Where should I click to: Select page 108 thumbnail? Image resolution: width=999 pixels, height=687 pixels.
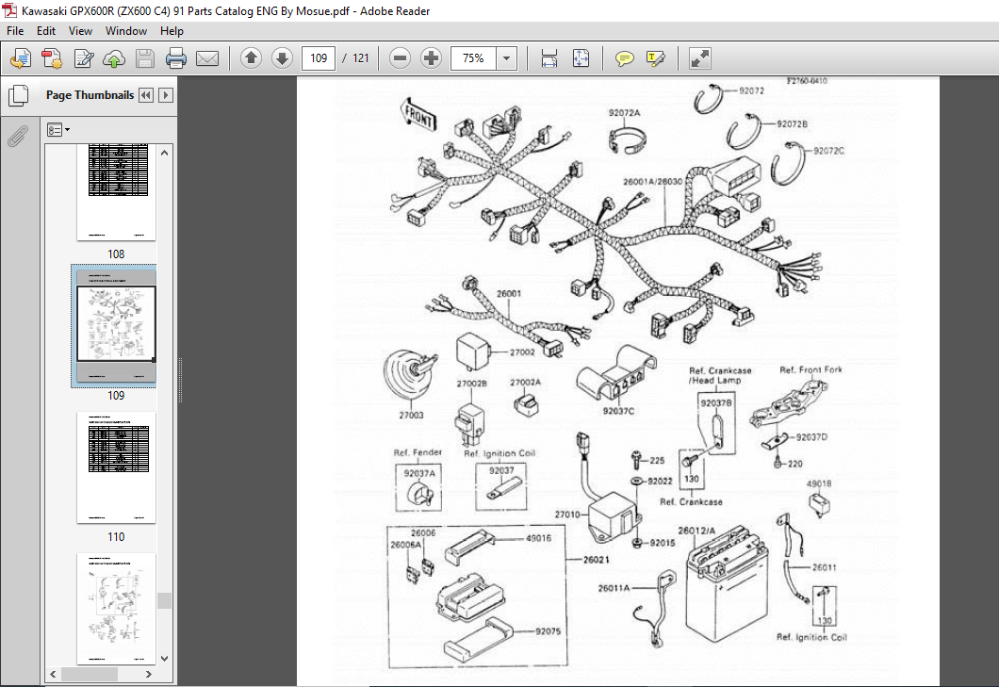(x=116, y=192)
